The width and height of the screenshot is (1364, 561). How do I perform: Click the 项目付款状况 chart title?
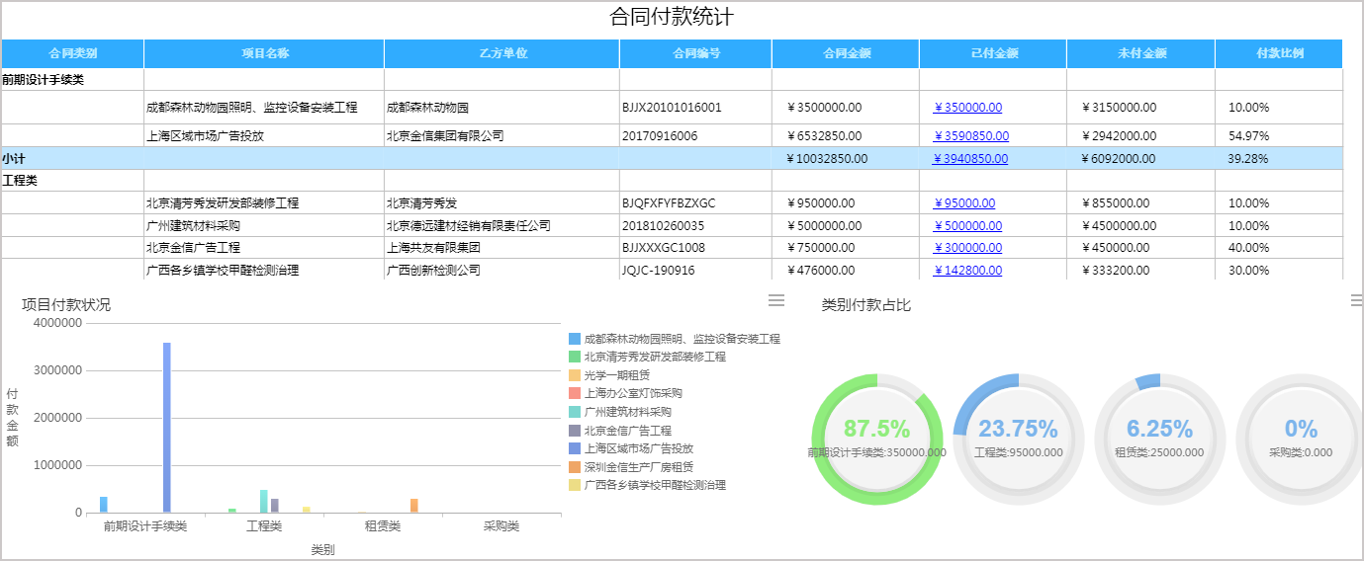pyautogui.click(x=66, y=304)
